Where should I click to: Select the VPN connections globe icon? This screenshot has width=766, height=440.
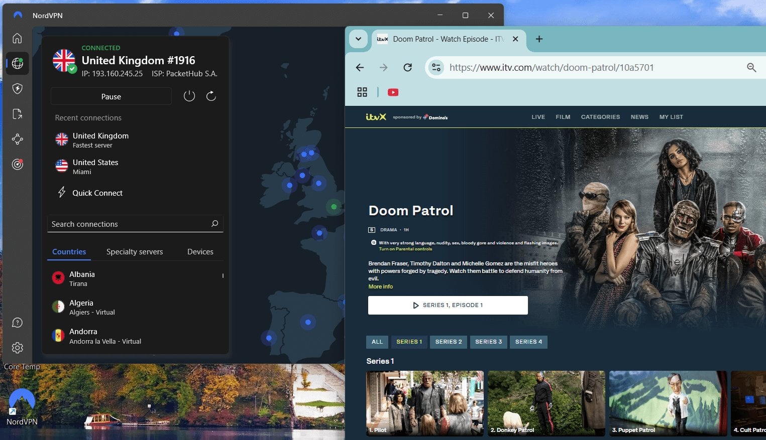[x=17, y=63]
